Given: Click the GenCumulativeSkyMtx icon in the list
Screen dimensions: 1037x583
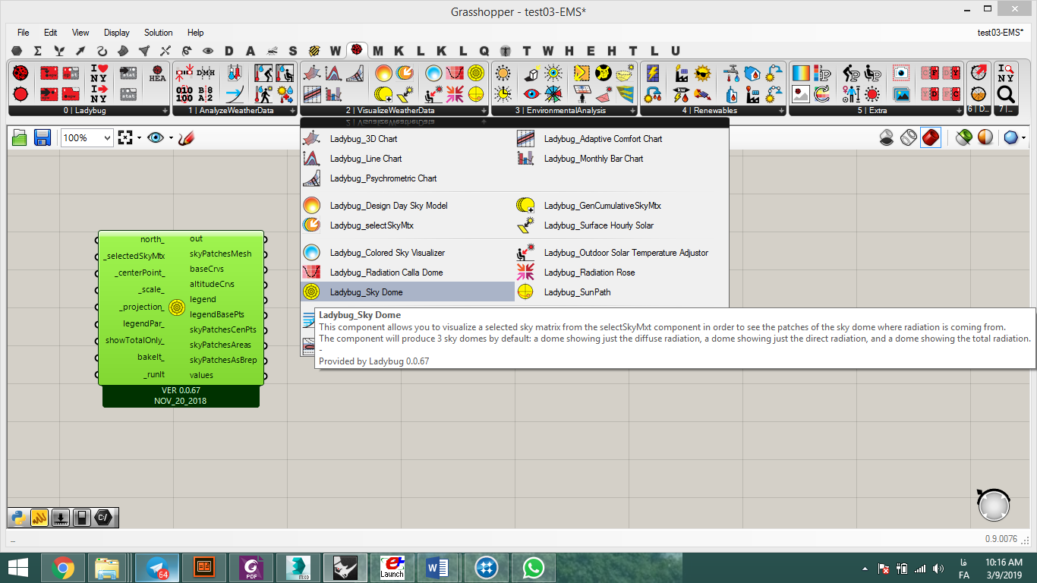Looking at the screenshot, I should click(525, 206).
